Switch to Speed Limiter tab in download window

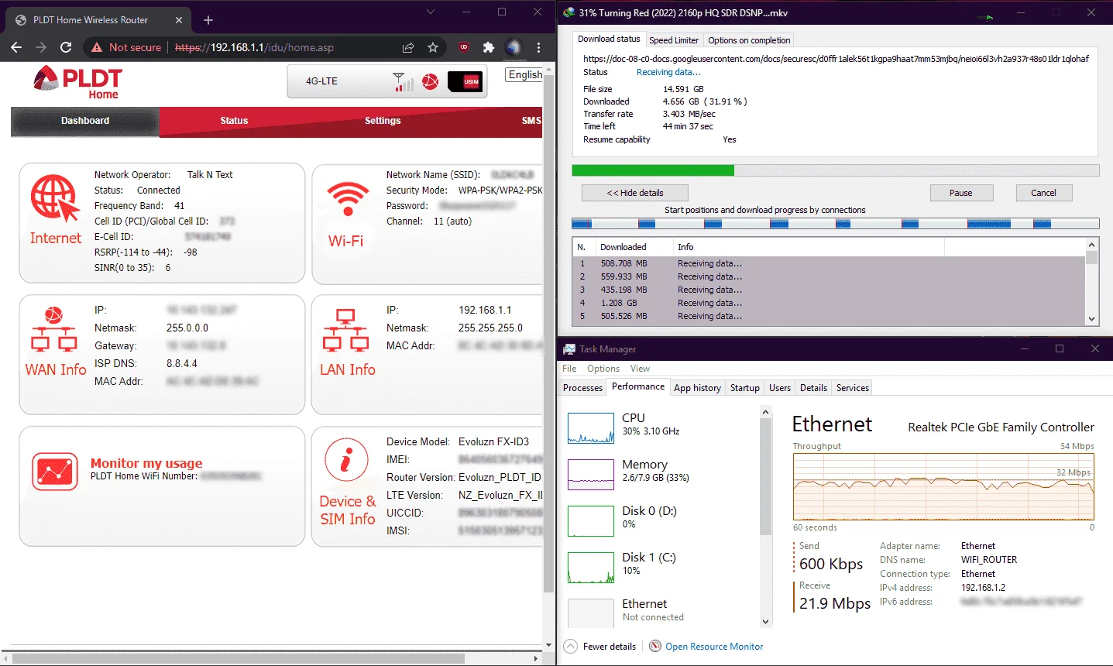(x=674, y=40)
